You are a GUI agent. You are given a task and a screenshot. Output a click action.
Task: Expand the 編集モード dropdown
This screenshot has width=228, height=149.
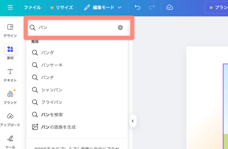click(103, 8)
